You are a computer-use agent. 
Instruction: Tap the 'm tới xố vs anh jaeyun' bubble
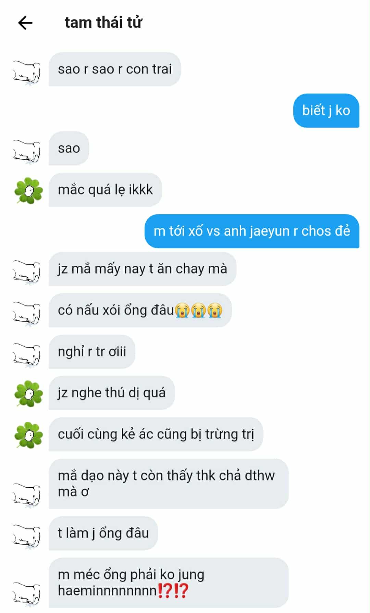[252, 231]
